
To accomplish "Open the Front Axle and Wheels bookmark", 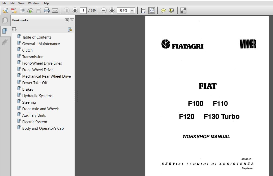I will [41, 109].
